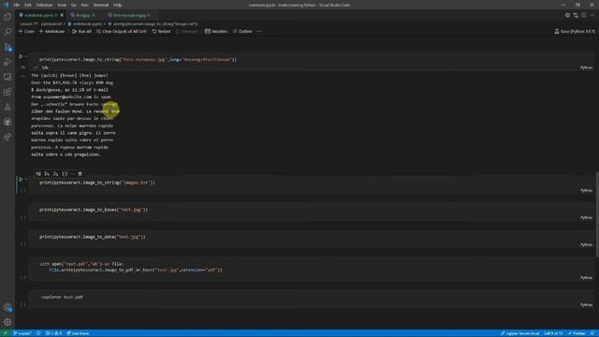Add a new Markdown cell

coord(52,31)
